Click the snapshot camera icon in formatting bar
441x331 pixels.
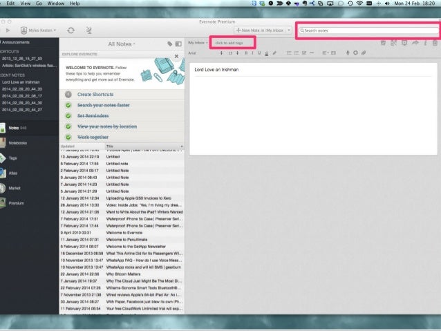pos(355,53)
